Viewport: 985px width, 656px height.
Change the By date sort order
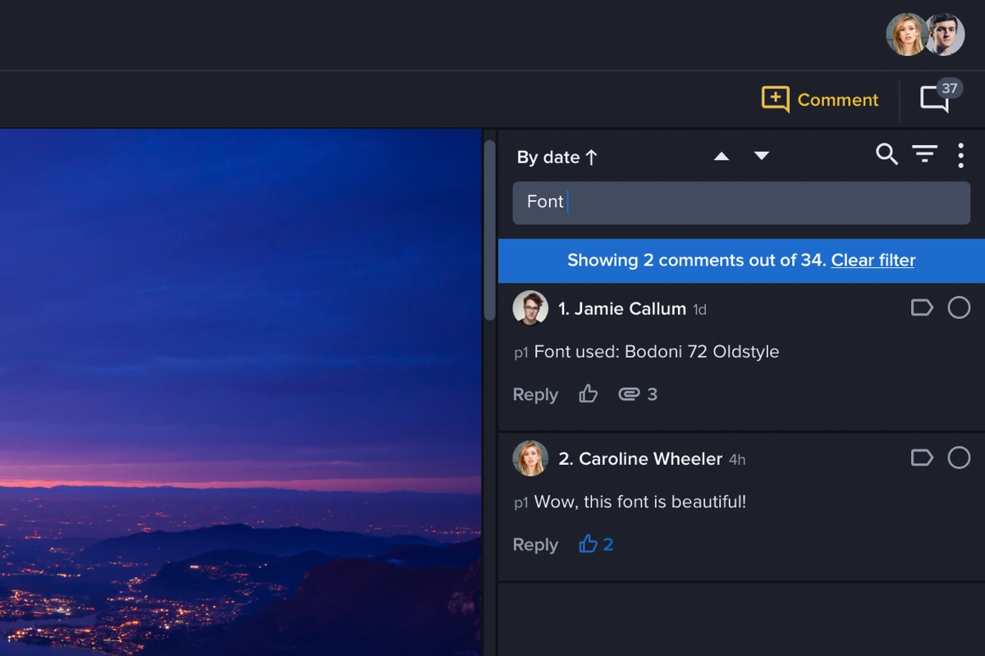coord(557,157)
